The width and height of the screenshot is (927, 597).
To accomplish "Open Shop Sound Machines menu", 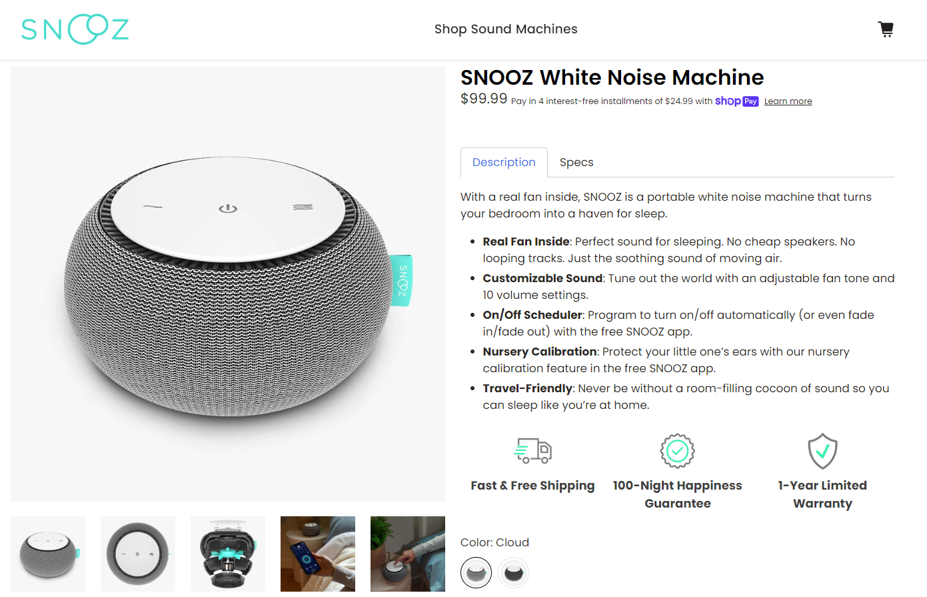I will [x=506, y=29].
